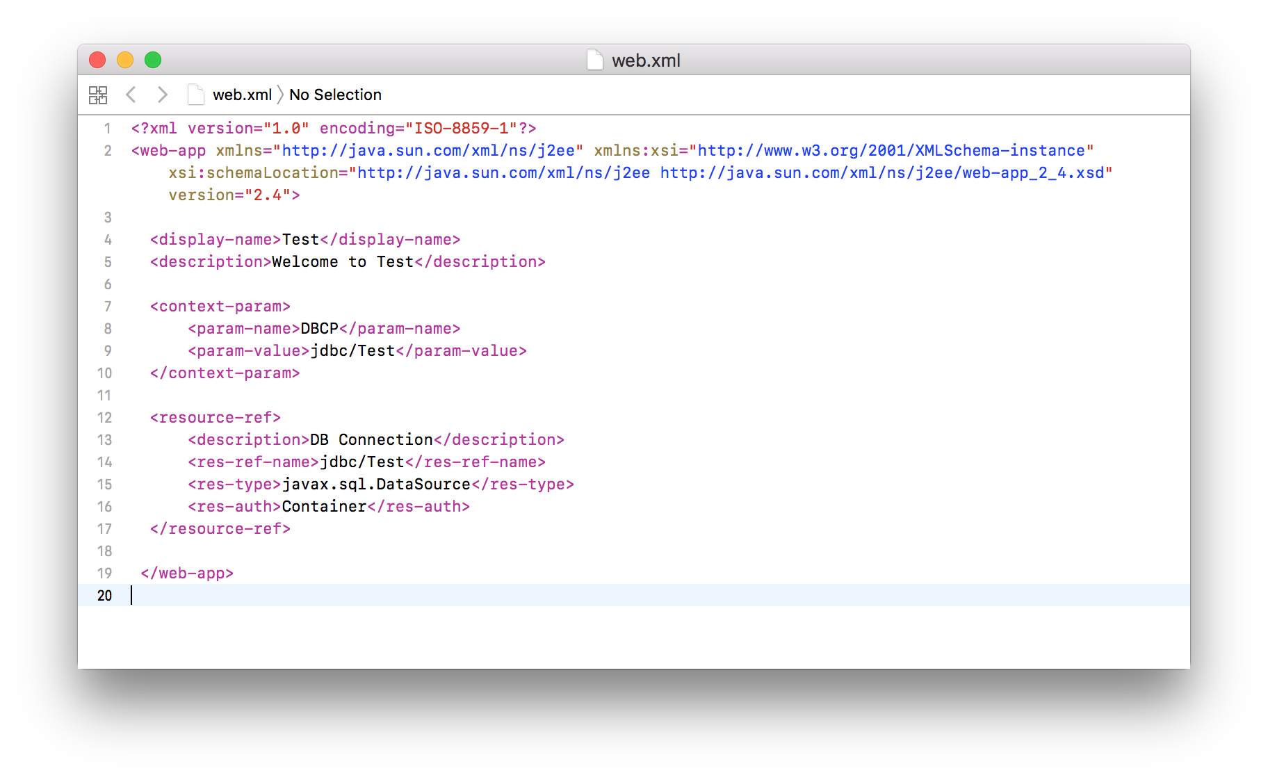Click the </web-app> closing tag
The image size is (1268, 780).
(187, 574)
